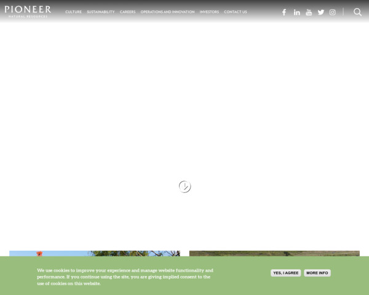The width and height of the screenshot is (369, 295).
Task: Open Pioneer's Facebook page
Action: coord(284,12)
